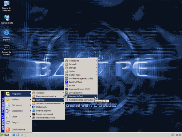Viewport: 182px width, 137px height.
Task: Open Cerca in the Start menu
Action: point(18,117)
